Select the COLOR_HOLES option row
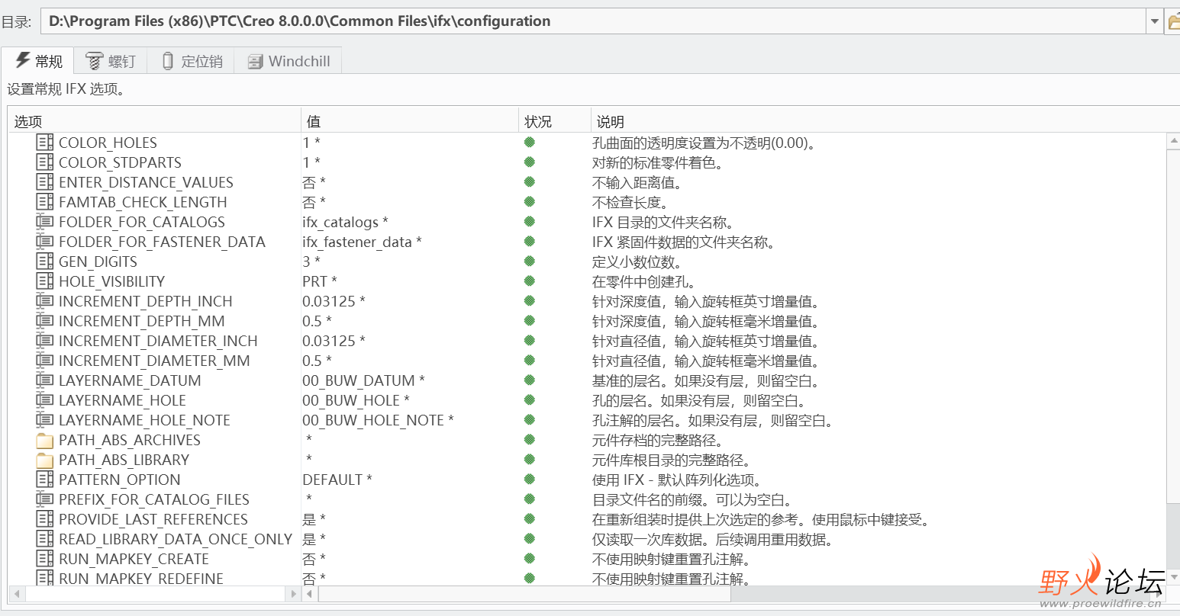Screen dimensions: 1180x616 pos(588,143)
